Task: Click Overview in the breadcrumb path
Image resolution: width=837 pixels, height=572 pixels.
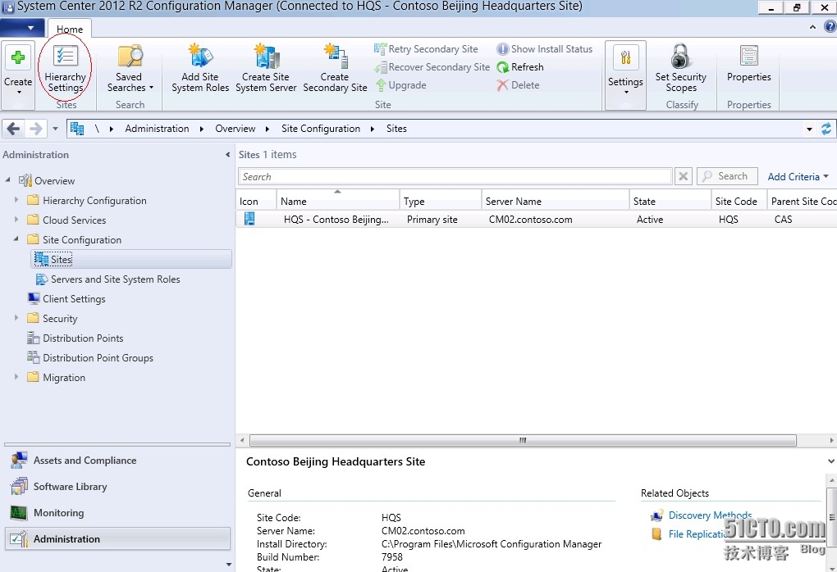Action: click(236, 129)
